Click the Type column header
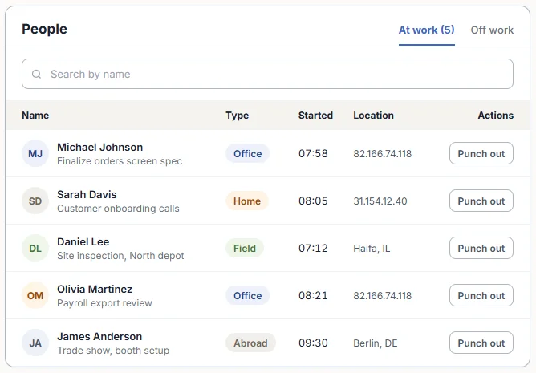 (x=238, y=116)
